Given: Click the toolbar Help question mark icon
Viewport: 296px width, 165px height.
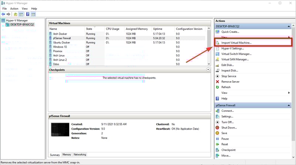Looking at the screenshot, I should click(x=27, y=14).
